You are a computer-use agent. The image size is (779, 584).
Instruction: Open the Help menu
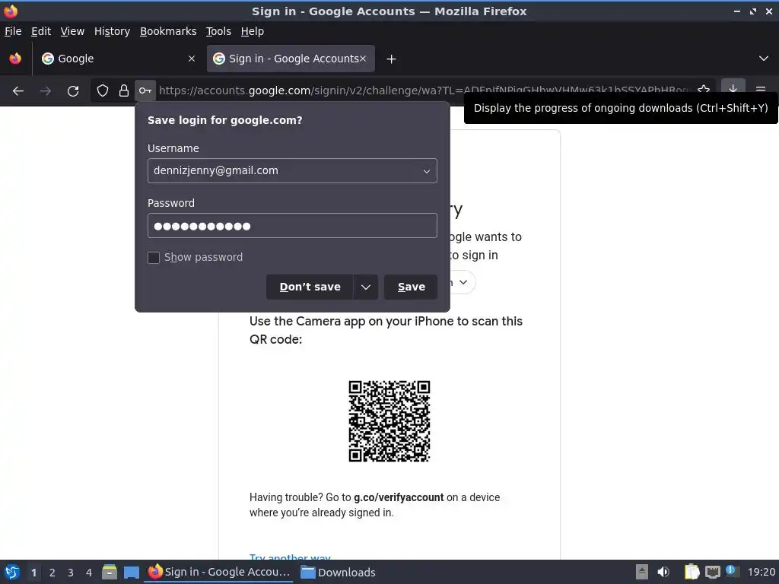252,31
